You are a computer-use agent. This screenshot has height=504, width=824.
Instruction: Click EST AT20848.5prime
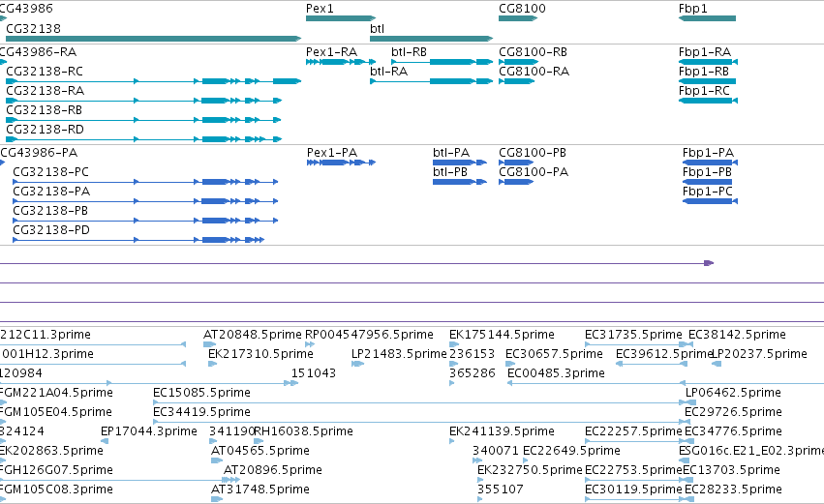tap(253, 335)
